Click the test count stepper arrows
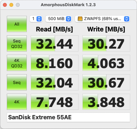The image size is (137, 129). (39, 19)
